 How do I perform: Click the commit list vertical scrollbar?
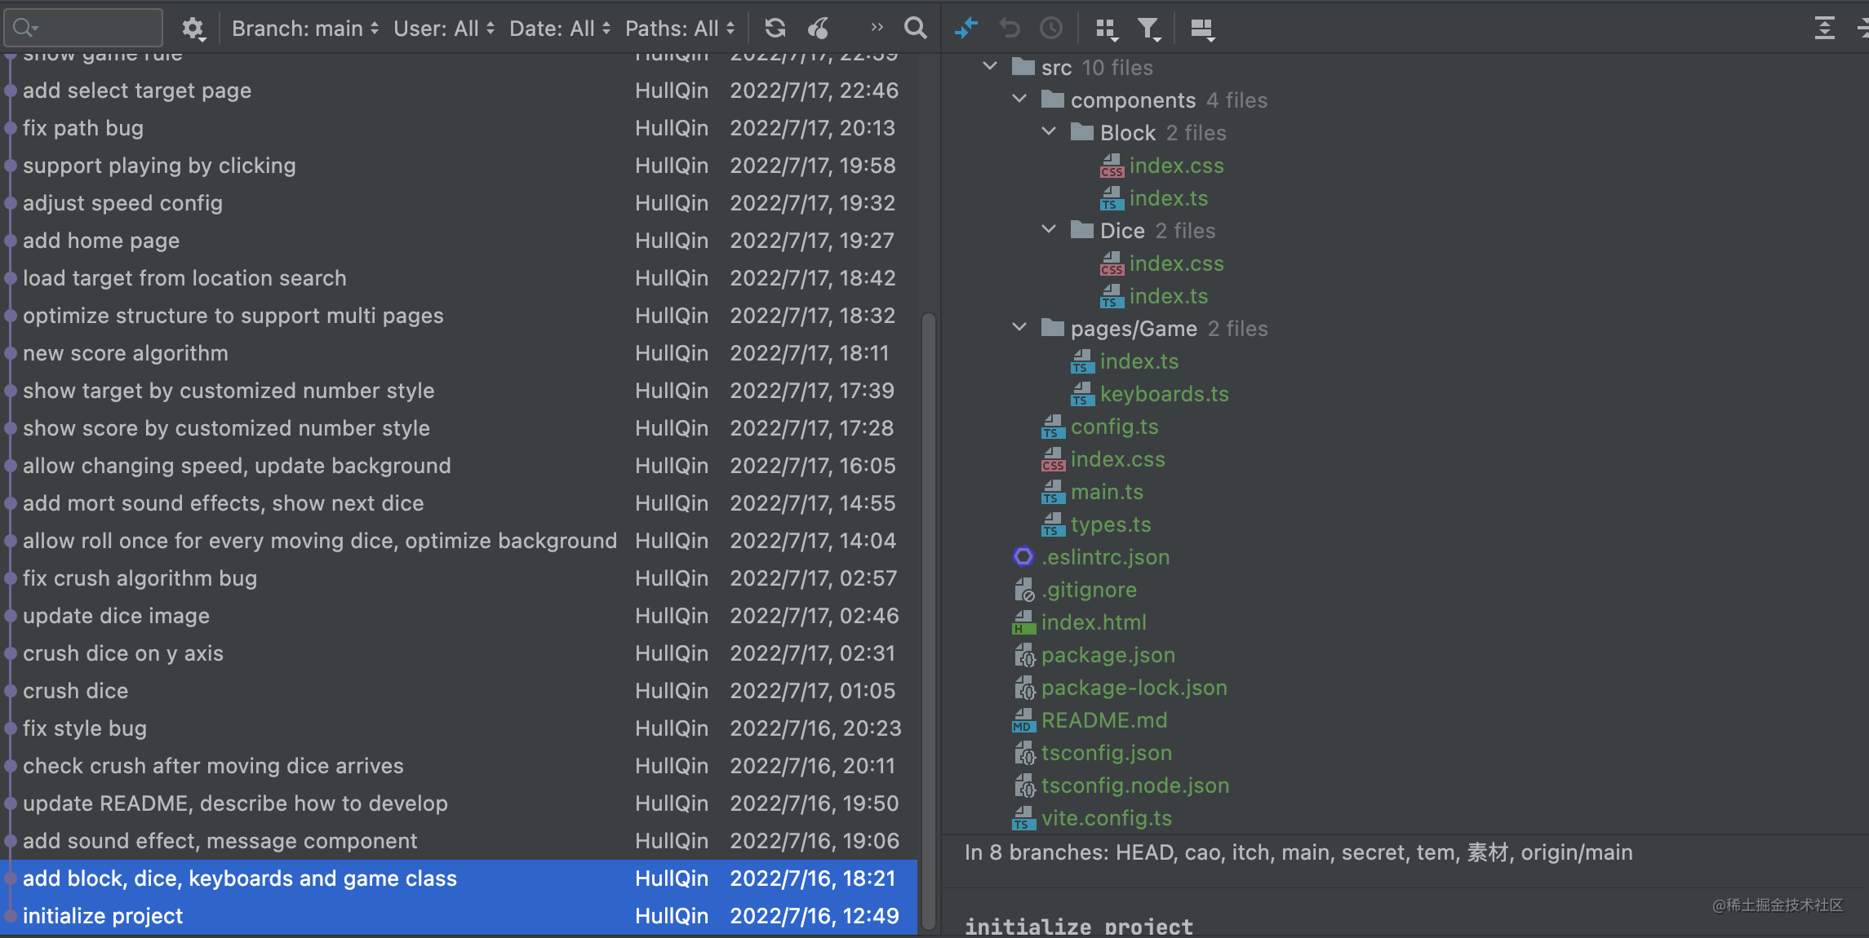928,620
